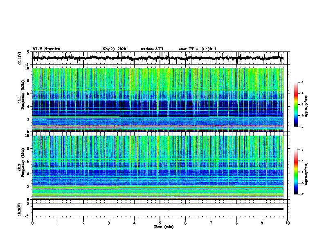Click time axis tick label "9"
The image size is (324, 250).
[x=262, y=223]
